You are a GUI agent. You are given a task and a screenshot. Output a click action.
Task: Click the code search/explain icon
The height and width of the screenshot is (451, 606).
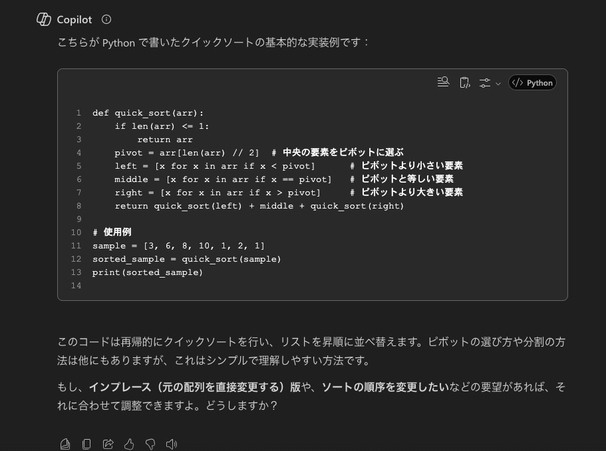point(443,82)
